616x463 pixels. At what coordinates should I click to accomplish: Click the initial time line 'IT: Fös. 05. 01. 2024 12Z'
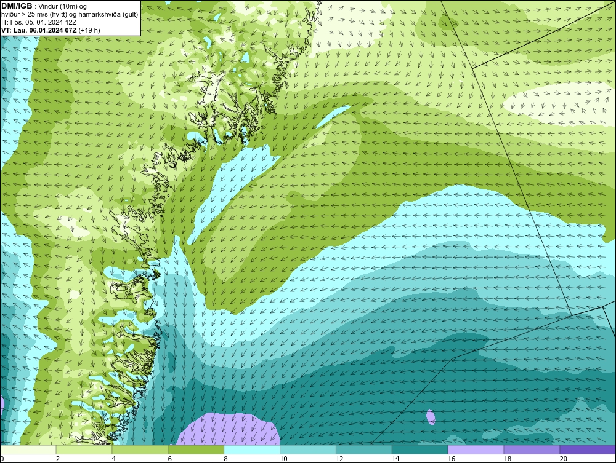[39, 22]
